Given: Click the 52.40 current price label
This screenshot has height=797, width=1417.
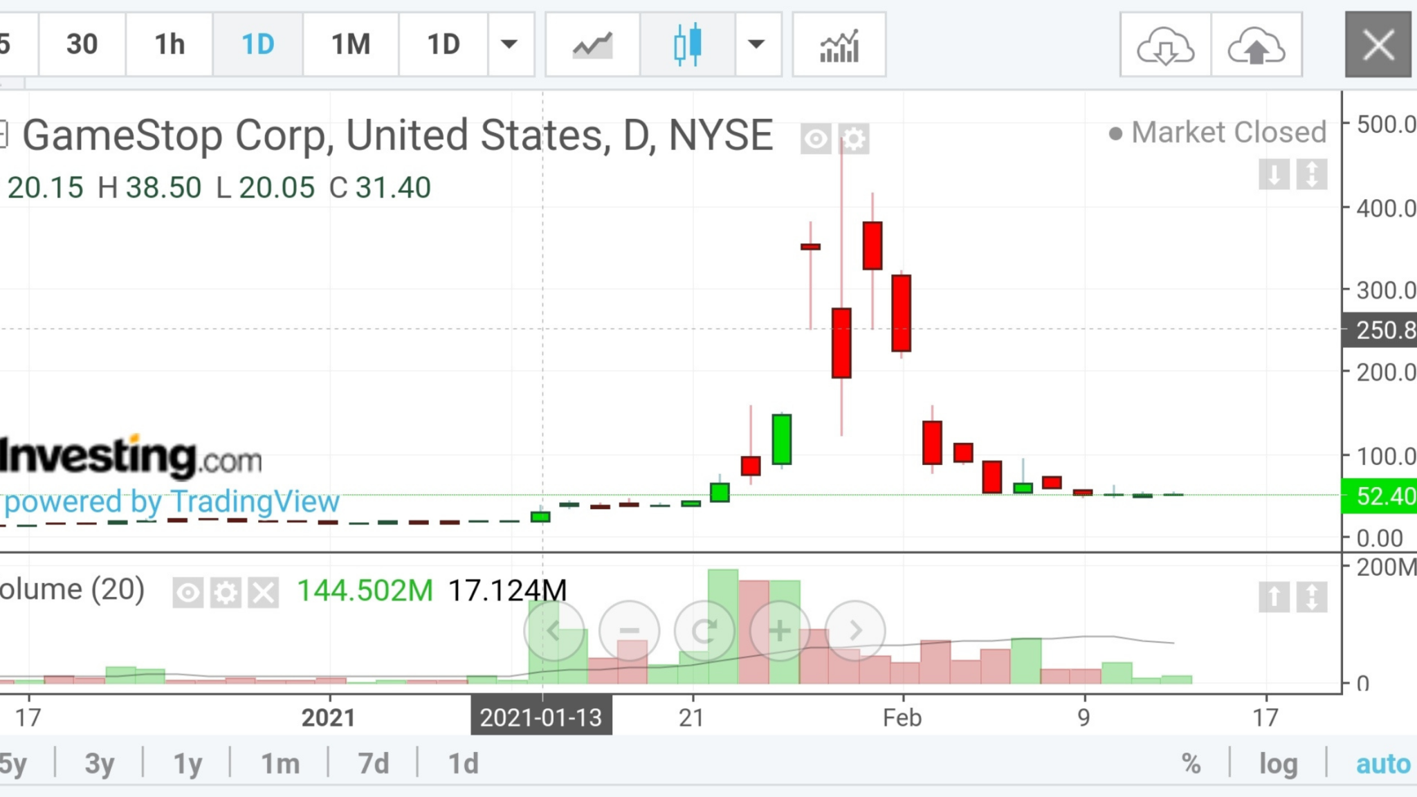Looking at the screenshot, I should click(x=1379, y=496).
